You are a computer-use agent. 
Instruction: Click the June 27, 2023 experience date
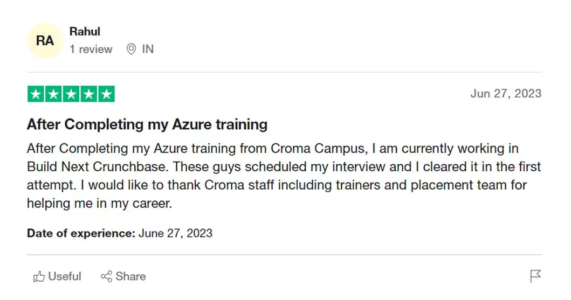click(x=175, y=233)
